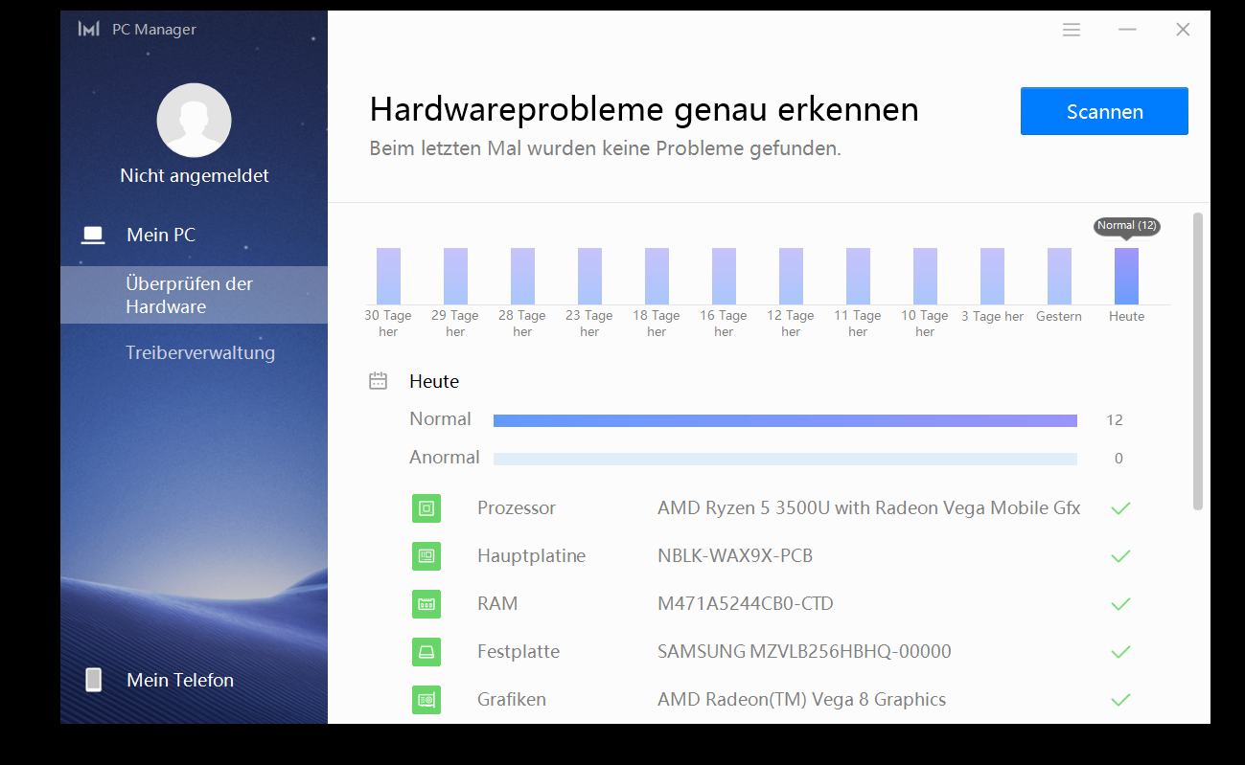1245x765 pixels.
Task: Select the 10 Tage her bar
Action: [x=925, y=276]
